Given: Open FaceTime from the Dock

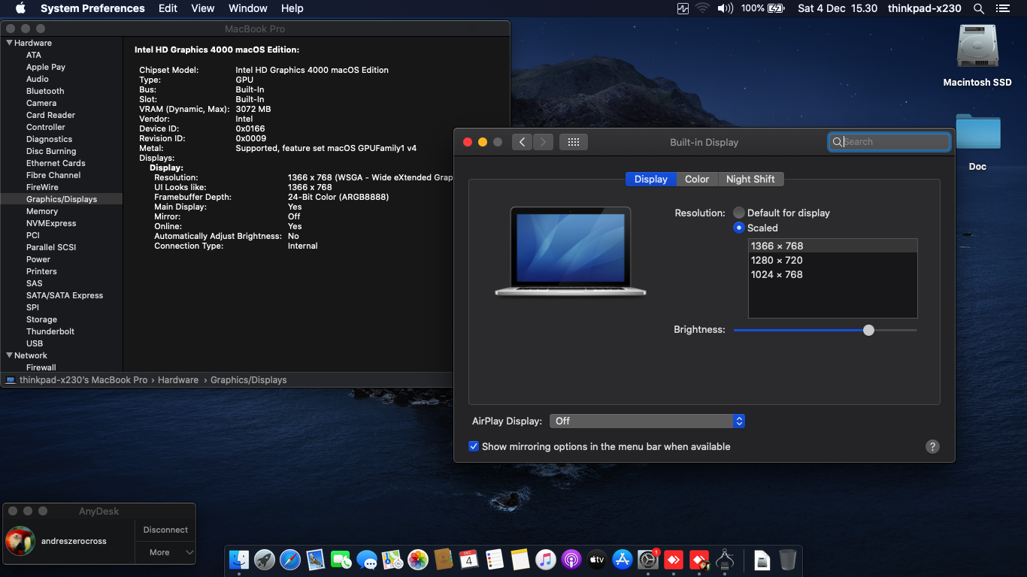Looking at the screenshot, I should (x=341, y=560).
